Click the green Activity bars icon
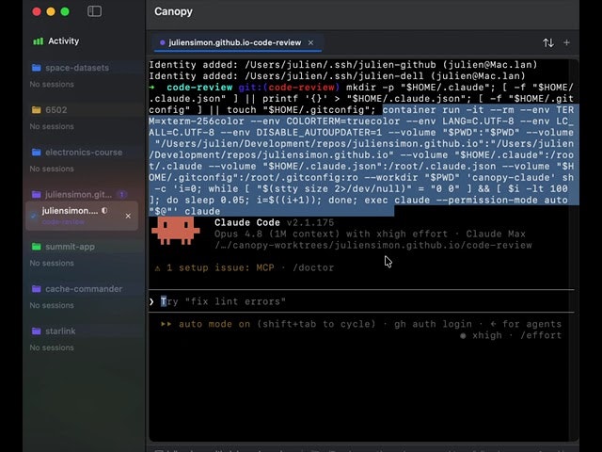602x452 pixels. (x=38, y=41)
